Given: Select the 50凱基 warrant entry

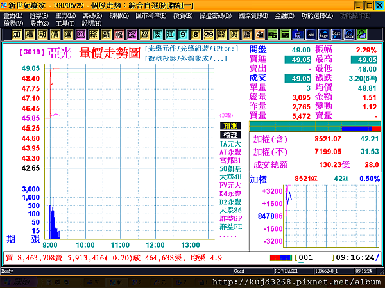Looking at the screenshot, I should coord(230,169).
